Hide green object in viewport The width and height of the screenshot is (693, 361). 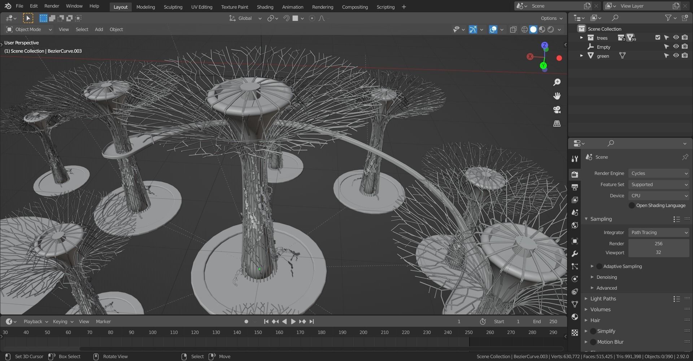pyautogui.click(x=676, y=56)
